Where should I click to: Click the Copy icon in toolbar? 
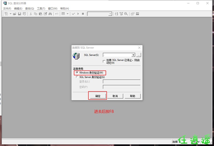[36, 14]
